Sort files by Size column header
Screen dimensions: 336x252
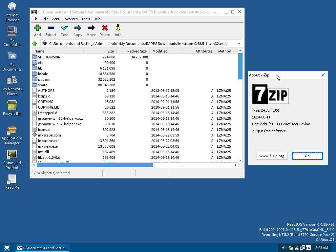click(100, 51)
